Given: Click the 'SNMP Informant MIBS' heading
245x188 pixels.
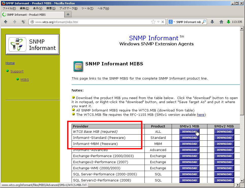Looking at the screenshot, I should (114, 64).
